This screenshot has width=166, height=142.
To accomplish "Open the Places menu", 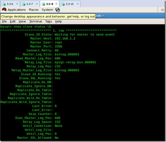I will (34, 10).
